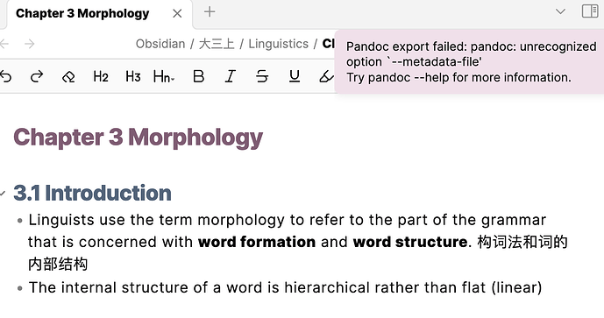Open a new tab with plus button
The height and width of the screenshot is (318, 604).
coord(210,12)
